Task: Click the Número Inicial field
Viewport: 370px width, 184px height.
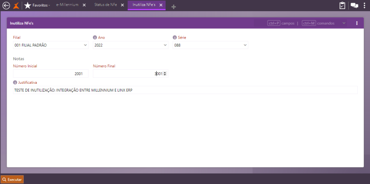Action: [51, 74]
